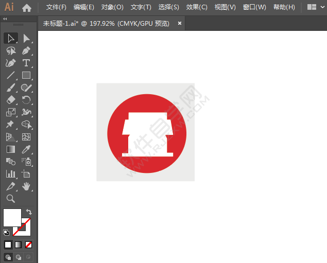The image size is (327, 263).
Task: Select the Pen tool
Action: pyautogui.click(x=26, y=50)
